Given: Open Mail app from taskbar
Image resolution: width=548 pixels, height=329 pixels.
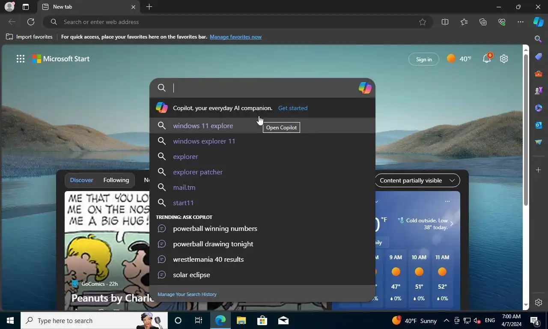Looking at the screenshot, I should click(x=283, y=320).
